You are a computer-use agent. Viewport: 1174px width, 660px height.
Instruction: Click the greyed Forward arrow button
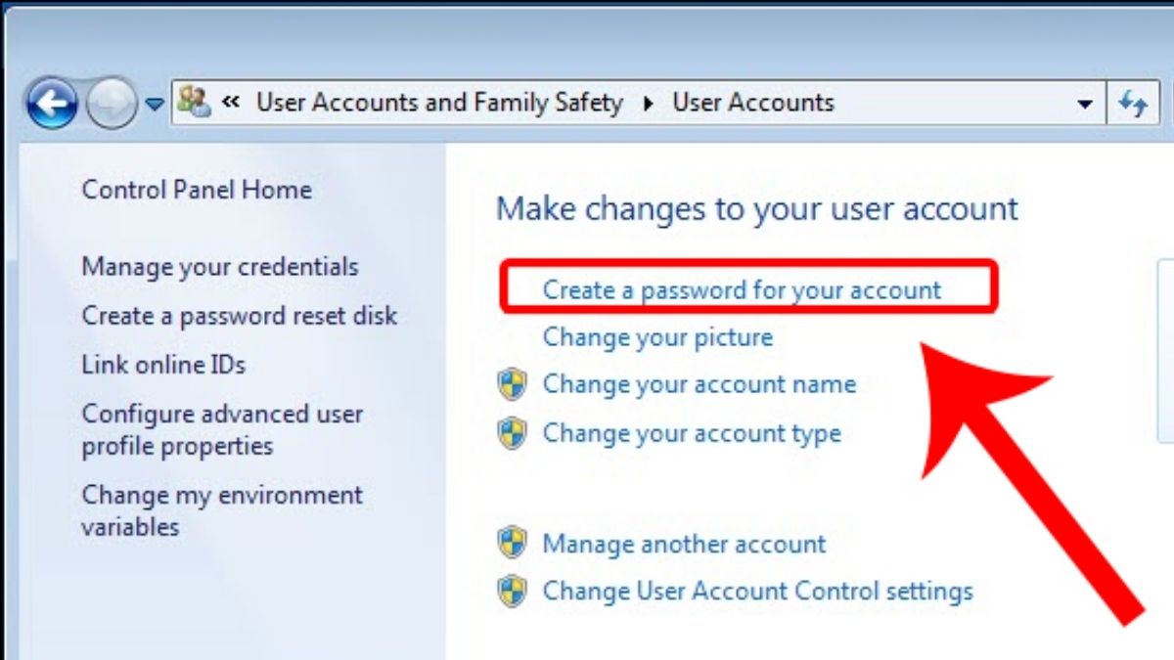(112, 104)
